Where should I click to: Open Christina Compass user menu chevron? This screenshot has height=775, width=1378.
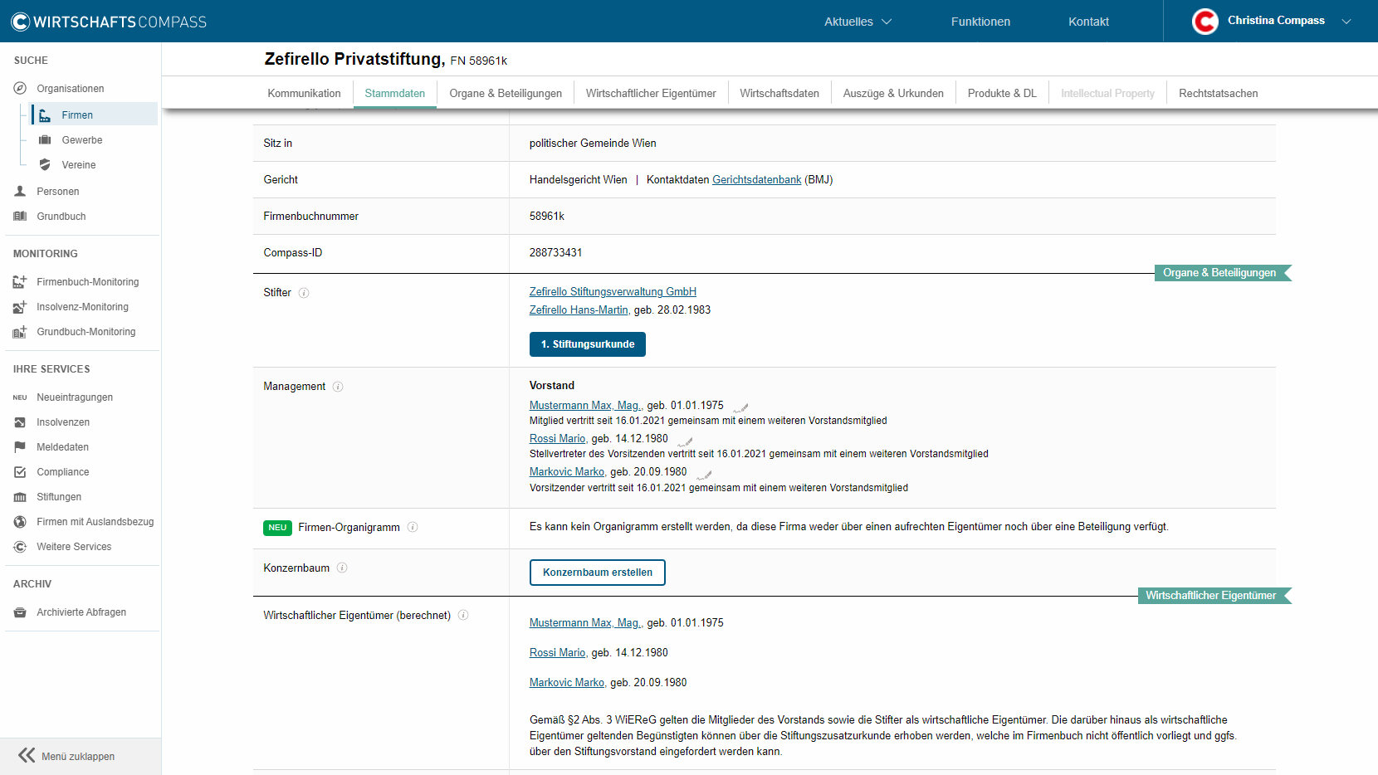[1346, 22]
